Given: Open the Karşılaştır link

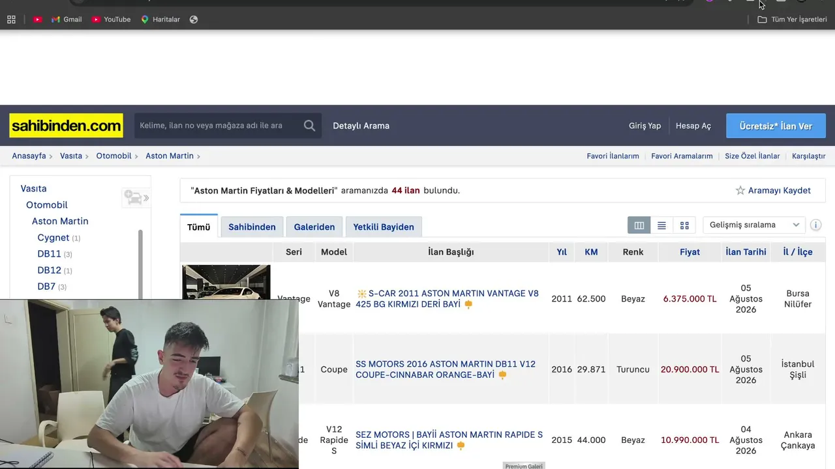Looking at the screenshot, I should [808, 156].
